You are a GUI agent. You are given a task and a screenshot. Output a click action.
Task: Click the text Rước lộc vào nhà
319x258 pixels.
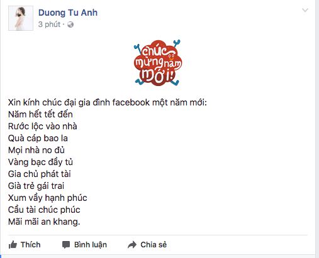[x=42, y=126]
